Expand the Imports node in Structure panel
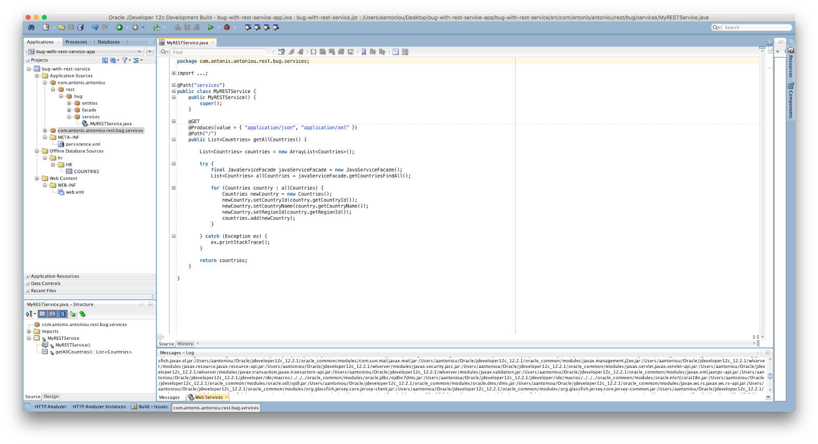 [x=29, y=332]
